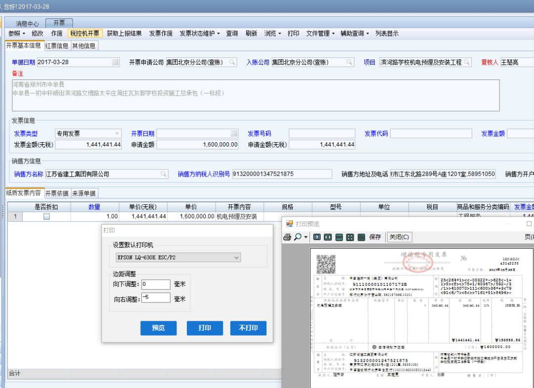Click 保存 in the print preview toolbar
The height and width of the screenshot is (388, 534).
[375, 237]
